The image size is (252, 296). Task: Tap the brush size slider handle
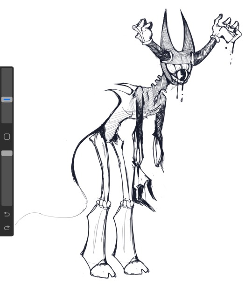[7, 100]
